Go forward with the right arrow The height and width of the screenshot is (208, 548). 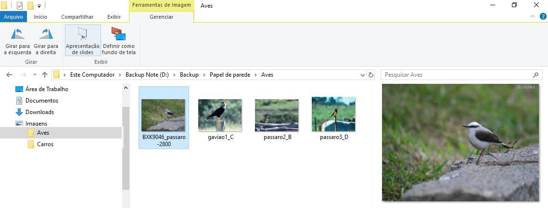24,75
